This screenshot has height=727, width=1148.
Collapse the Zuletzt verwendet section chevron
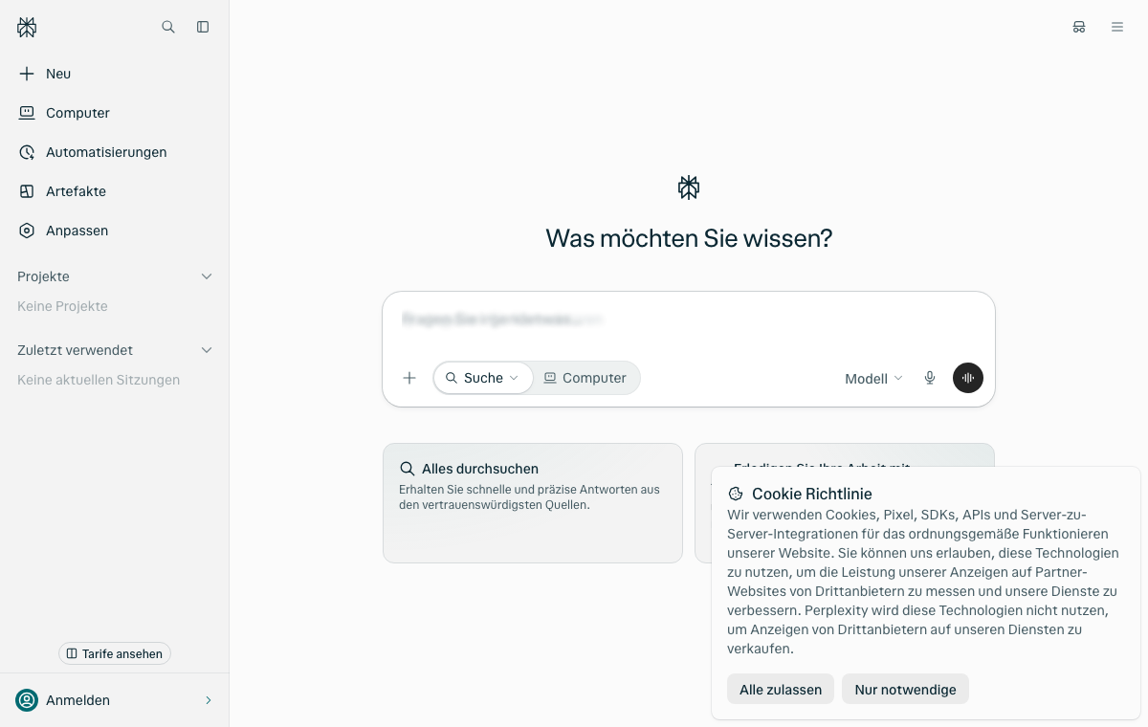[207, 350]
